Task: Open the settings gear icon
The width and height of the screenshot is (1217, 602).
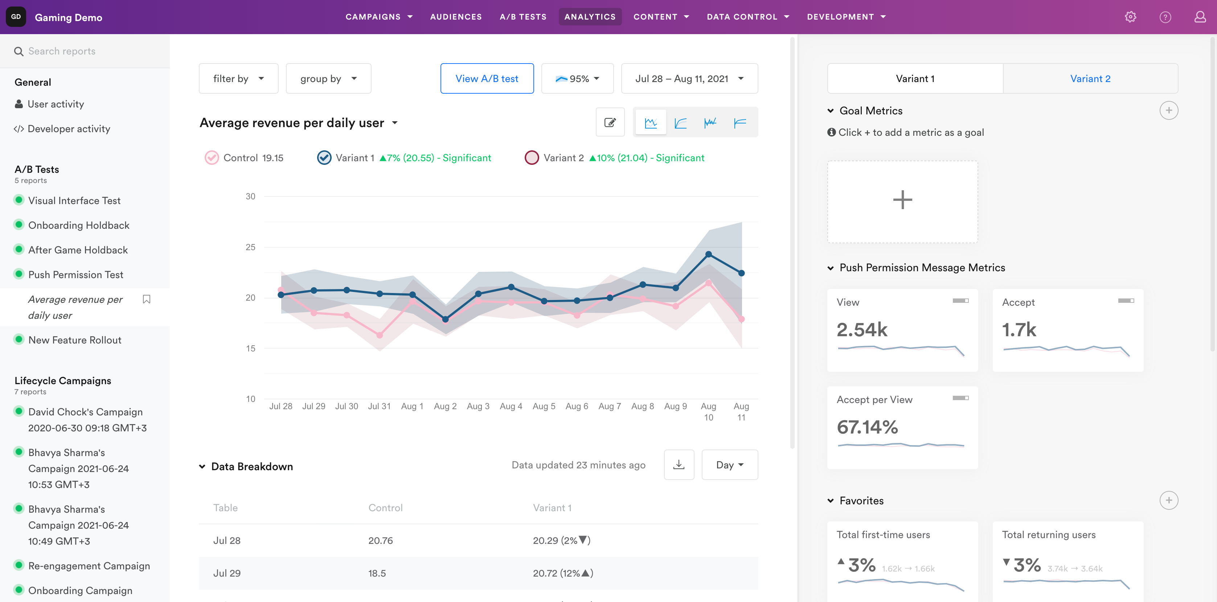Action: tap(1130, 17)
